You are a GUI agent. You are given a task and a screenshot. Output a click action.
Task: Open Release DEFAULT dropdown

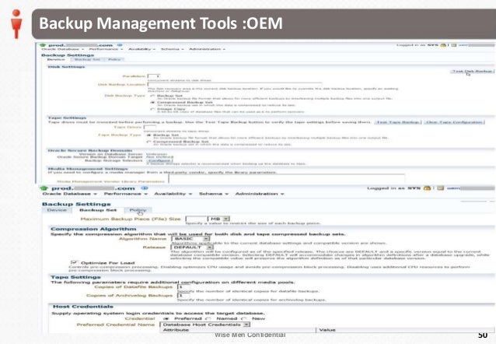[x=192, y=247]
